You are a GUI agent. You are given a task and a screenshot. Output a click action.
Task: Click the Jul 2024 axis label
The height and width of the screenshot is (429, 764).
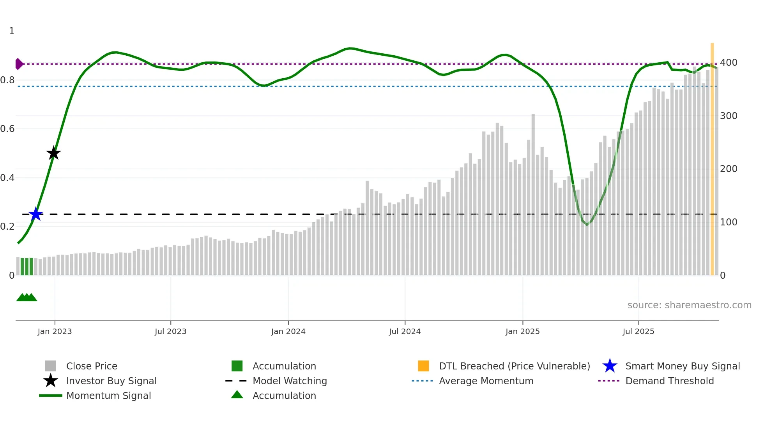pos(405,332)
